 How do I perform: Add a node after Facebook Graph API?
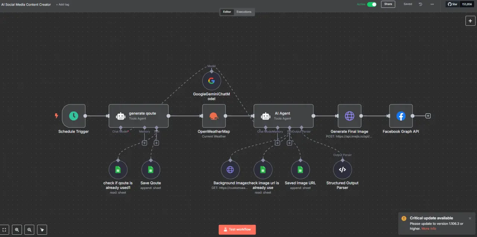(x=428, y=116)
